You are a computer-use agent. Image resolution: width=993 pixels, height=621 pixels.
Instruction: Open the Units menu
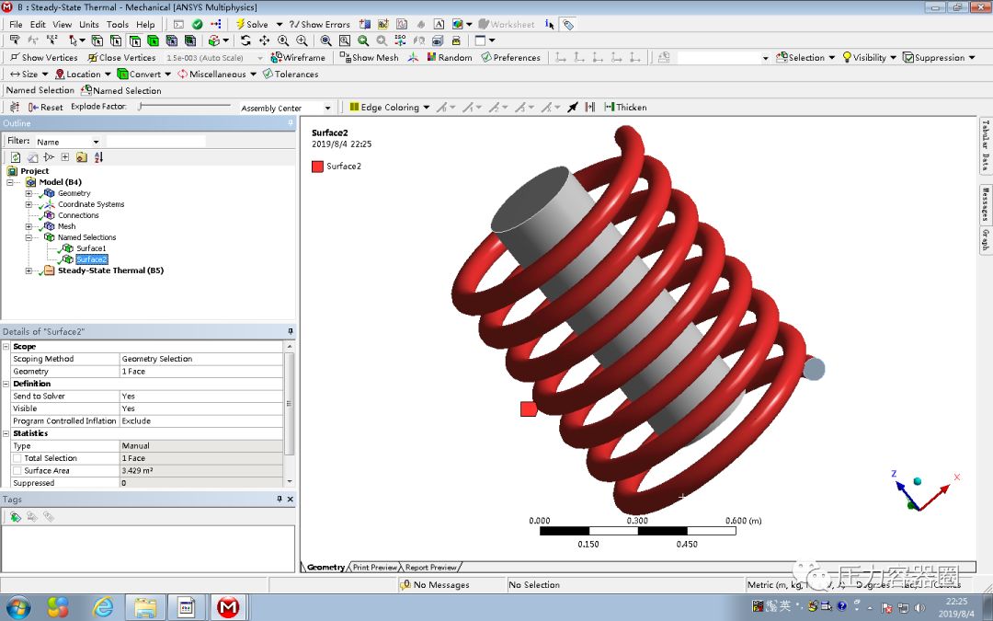tap(88, 24)
